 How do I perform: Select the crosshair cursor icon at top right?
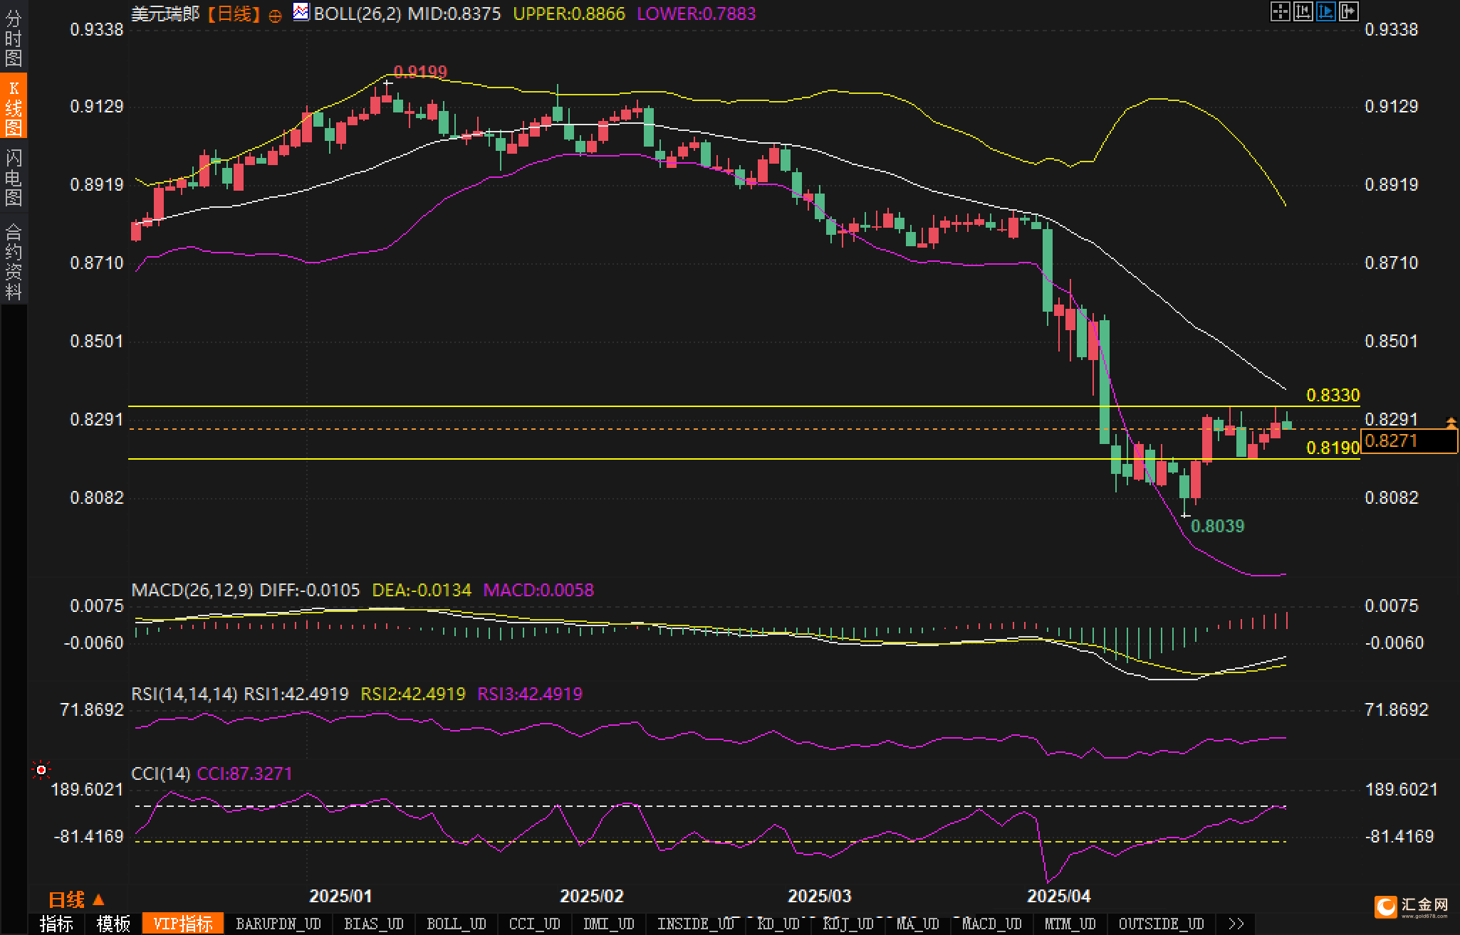[x=1280, y=11]
